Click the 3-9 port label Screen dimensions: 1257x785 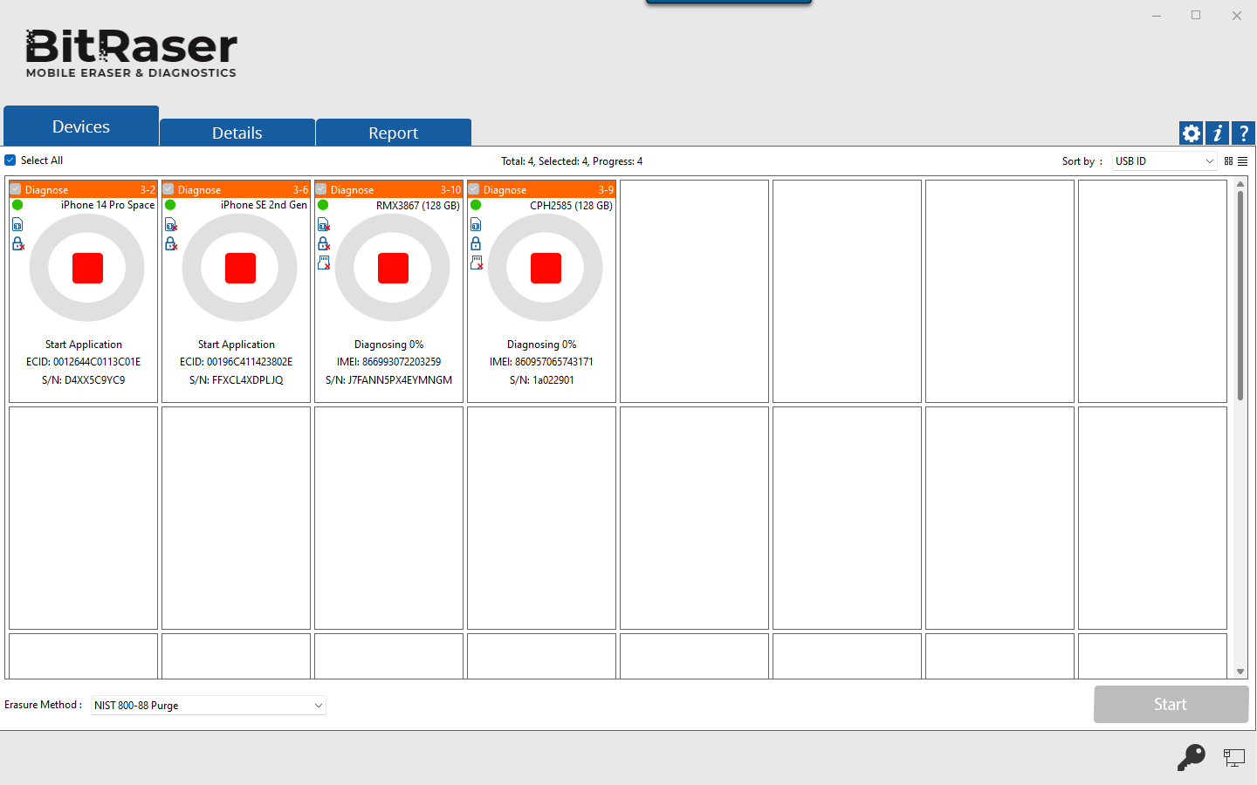(606, 190)
